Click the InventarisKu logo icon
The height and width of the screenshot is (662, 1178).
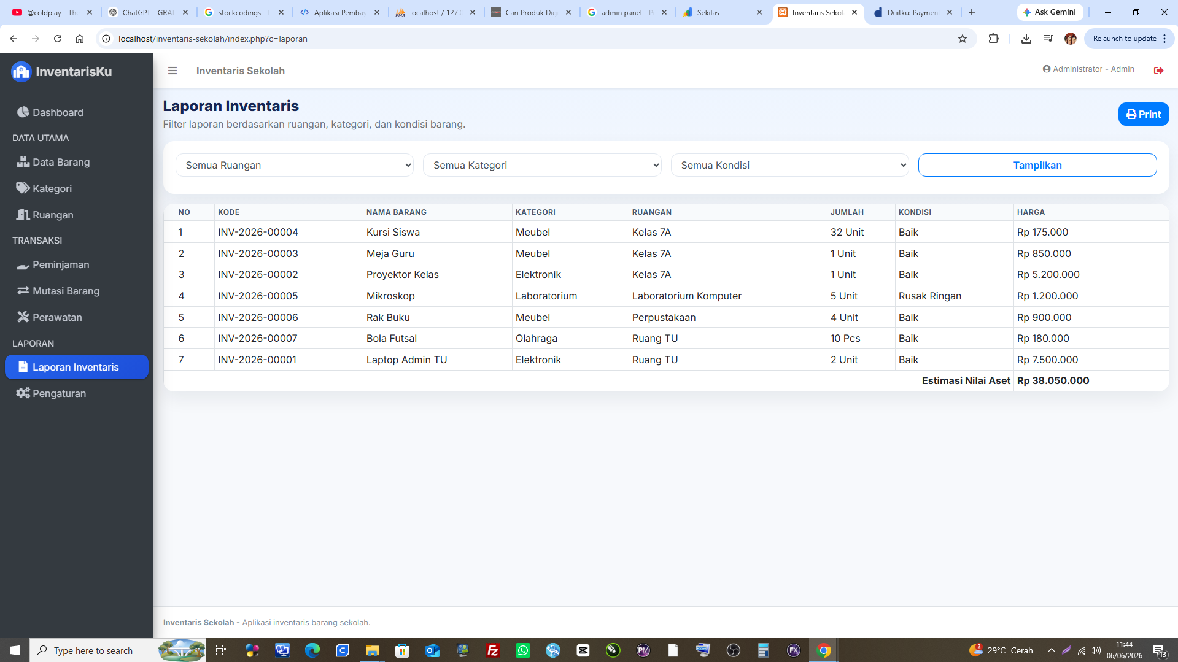(21, 72)
